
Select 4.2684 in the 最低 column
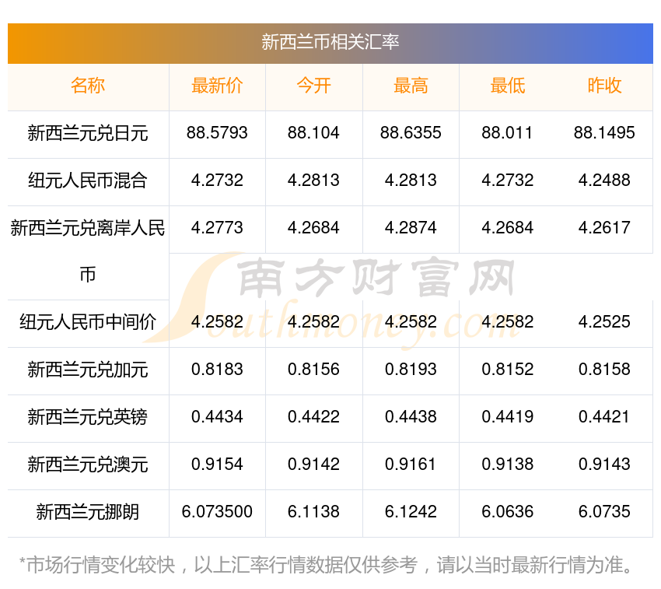508,228
